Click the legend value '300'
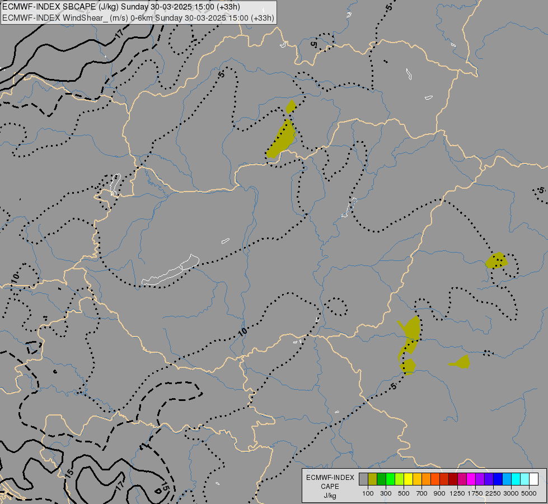 pos(386,493)
